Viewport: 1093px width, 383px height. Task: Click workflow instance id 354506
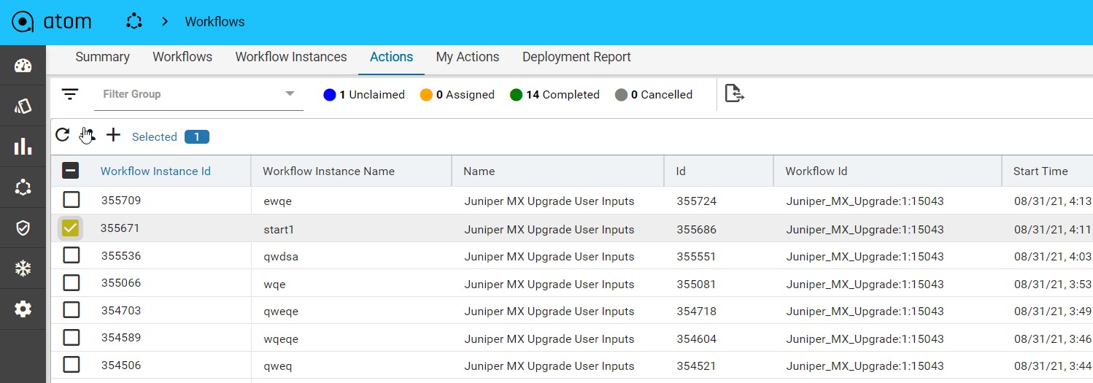(x=121, y=365)
